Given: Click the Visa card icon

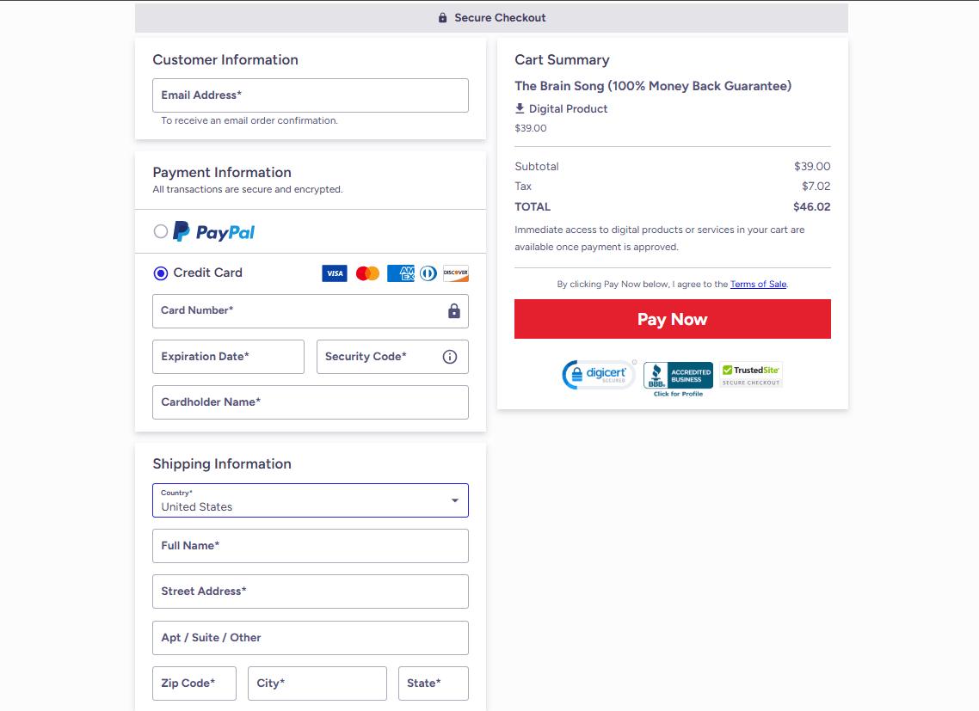Looking at the screenshot, I should [334, 273].
